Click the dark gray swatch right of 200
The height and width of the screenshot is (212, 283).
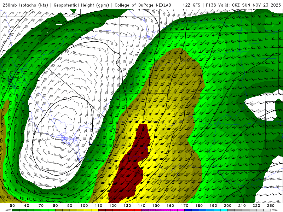pyautogui.click(x=231, y=210)
